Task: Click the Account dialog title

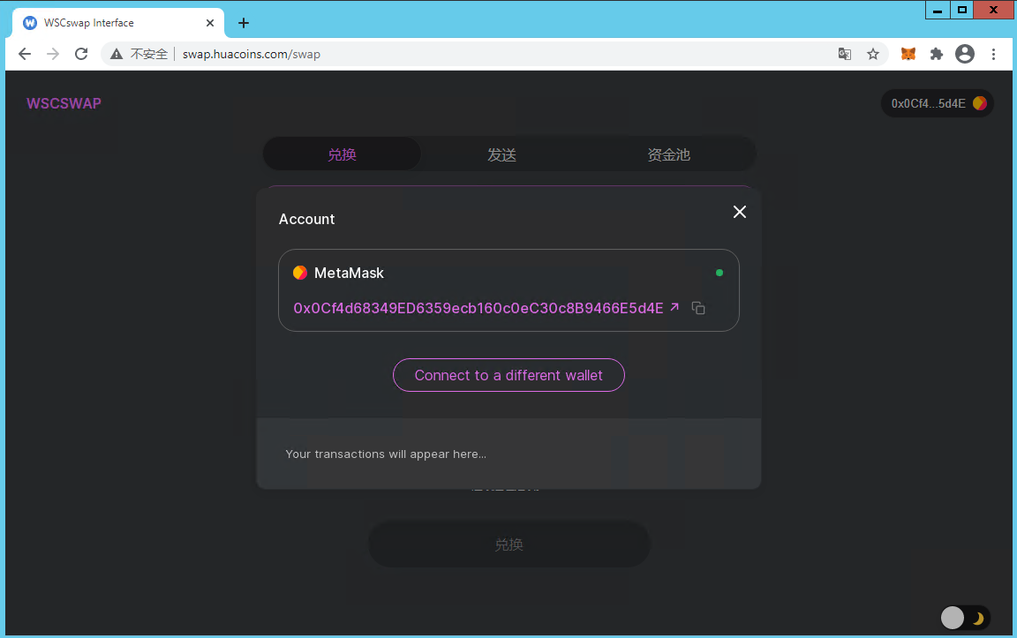Action: click(x=307, y=219)
